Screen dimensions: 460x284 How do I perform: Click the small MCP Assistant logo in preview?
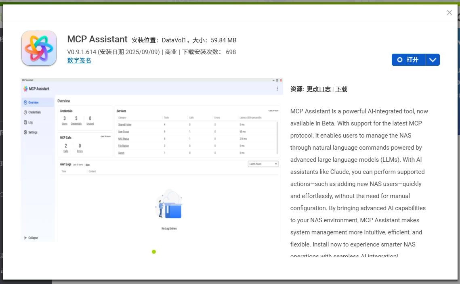25,89
